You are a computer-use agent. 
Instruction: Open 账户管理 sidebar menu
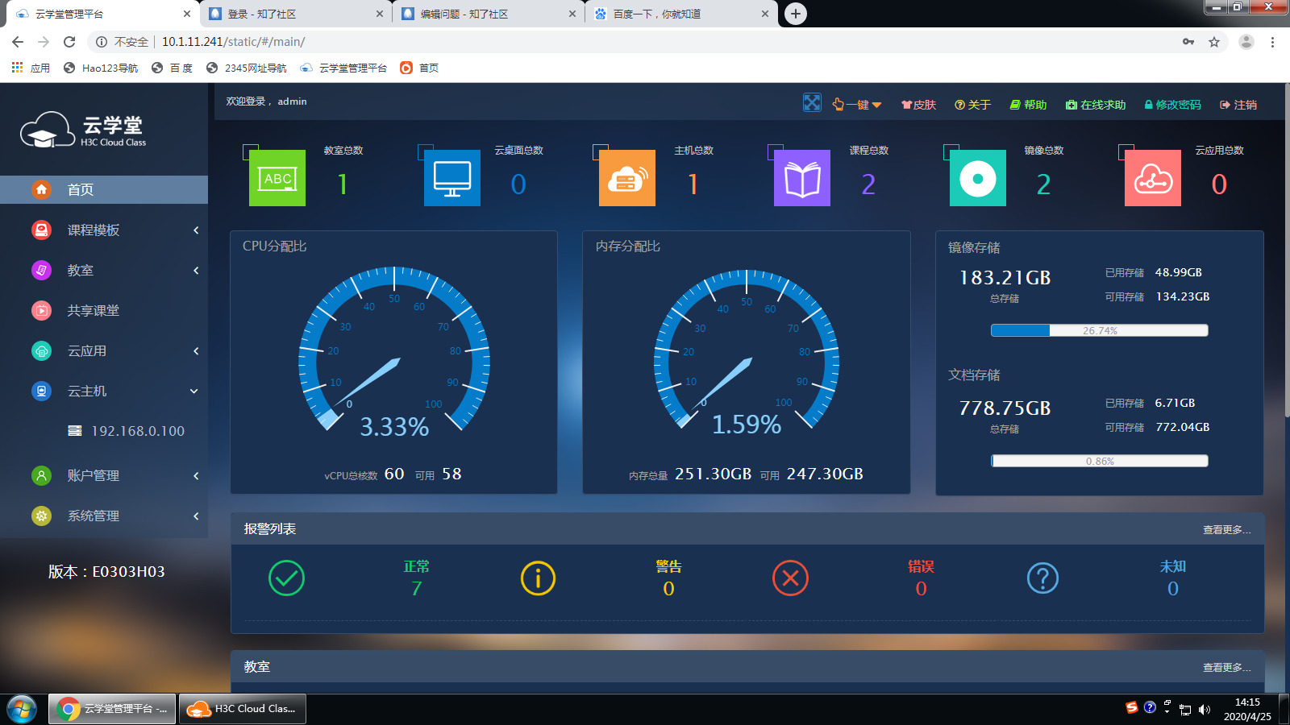pyautogui.click(x=104, y=475)
